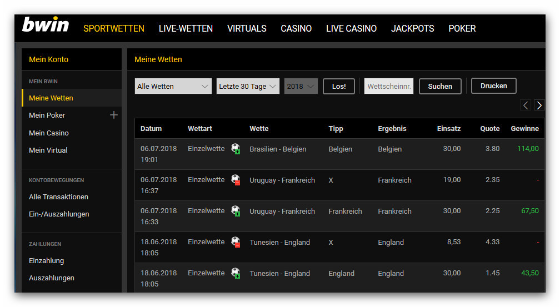Open JACKPOTS tab
This screenshot has height=307, width=560.
[412, 28]
